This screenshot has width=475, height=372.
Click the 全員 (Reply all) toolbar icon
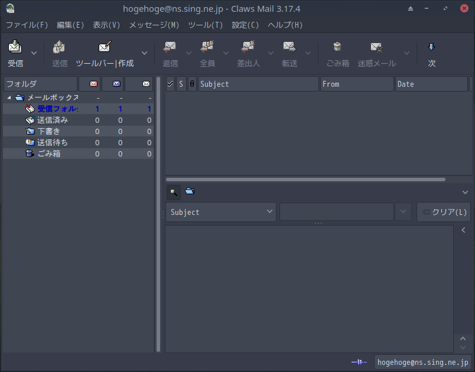[x=207, y=47]
